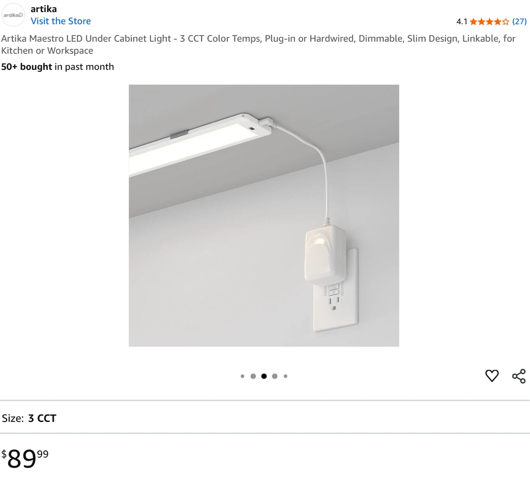This screenshot has width=530, height=477.
Task: Click the $89.99 price
Action: pyautogui.click(x=25, y=458)
